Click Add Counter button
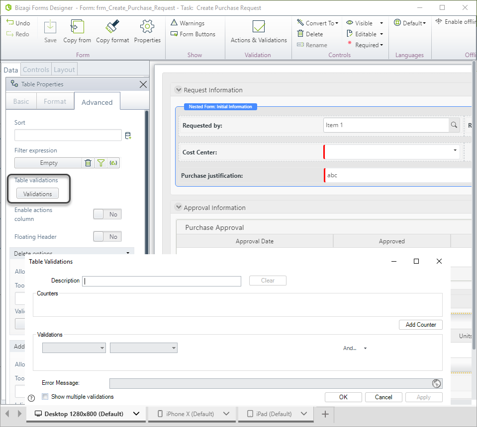The height and width of the screenshot is (427, 477). pyautogui.click(x=421, y=325)
